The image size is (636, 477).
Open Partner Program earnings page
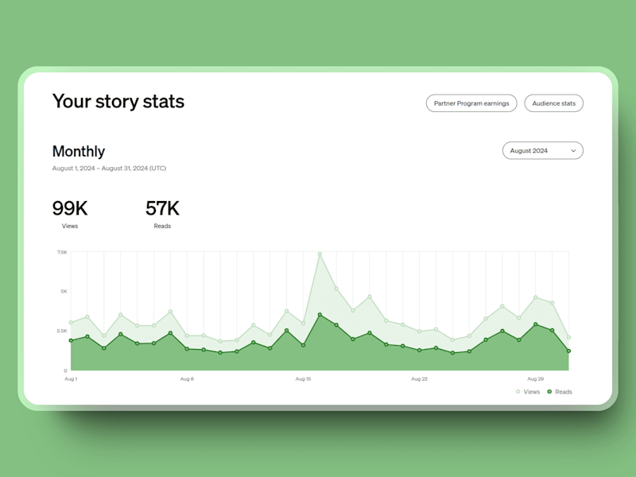(x=471, y=103)
